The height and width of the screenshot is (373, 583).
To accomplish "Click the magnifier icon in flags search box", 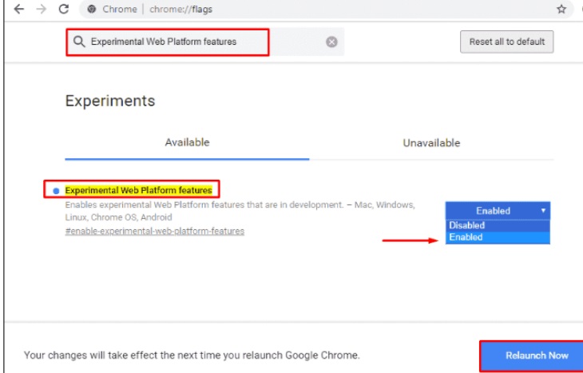I will click(x=79, y=42).
